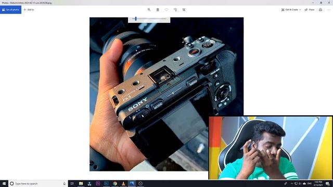The image size is (333, 187).
Task: Click the See all photos button
Action: [x=10, y=10]
